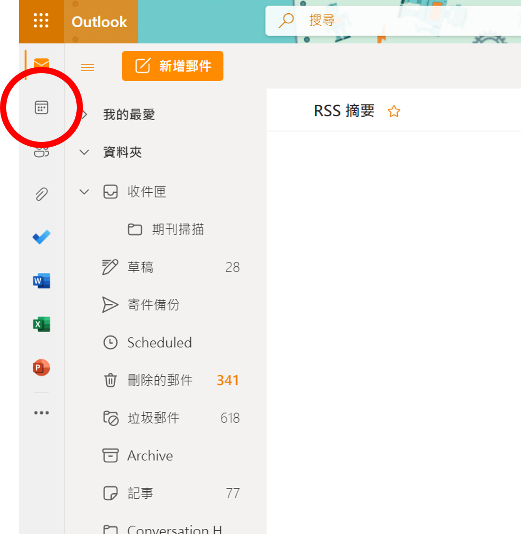Collapse the 資料夾 folders section
Screen dimensions: 521x534
pos(84,152)
